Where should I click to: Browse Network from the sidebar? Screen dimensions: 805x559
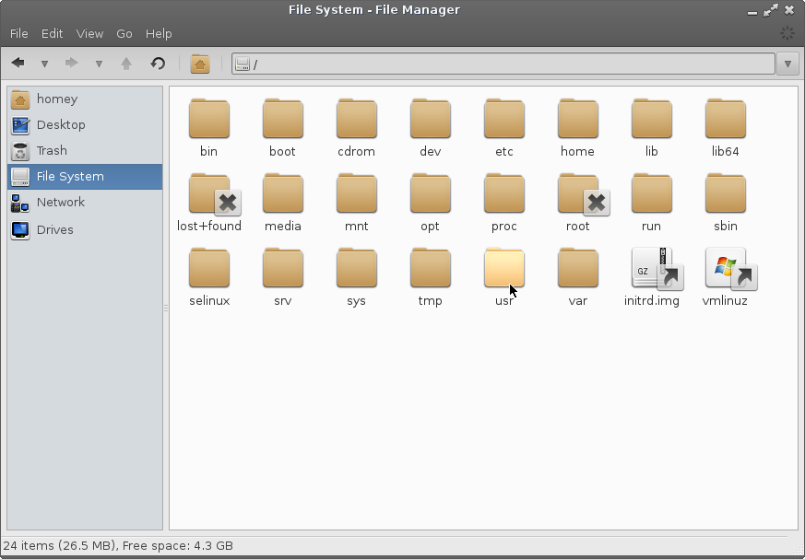[85, 203]
